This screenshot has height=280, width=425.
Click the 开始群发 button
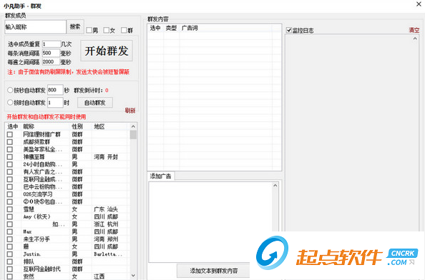tap(107, 51)
